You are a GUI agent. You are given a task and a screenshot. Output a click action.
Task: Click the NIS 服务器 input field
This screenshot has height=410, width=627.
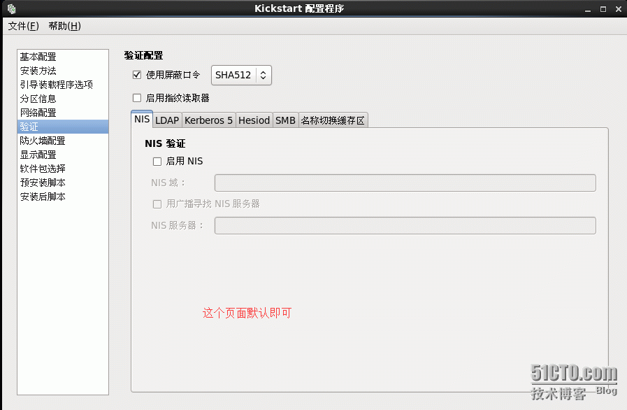(x=405, y=226)
